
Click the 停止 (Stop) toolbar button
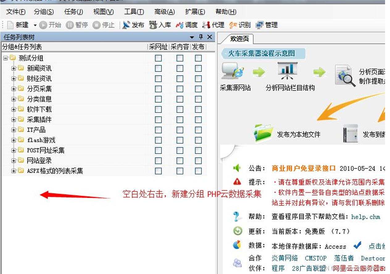pyautogui.click(x=104, y=25)
